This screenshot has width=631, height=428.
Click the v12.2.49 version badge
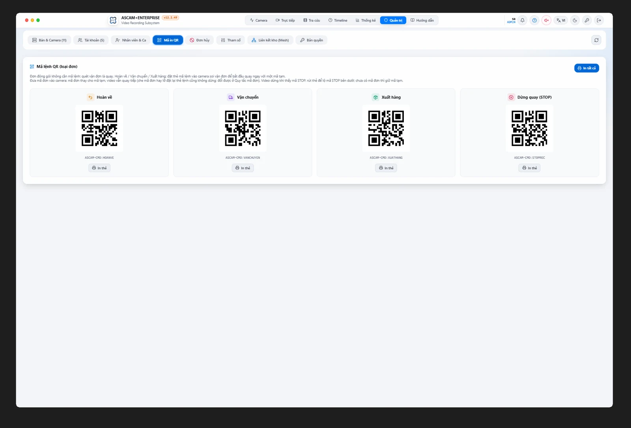(170, 18)
